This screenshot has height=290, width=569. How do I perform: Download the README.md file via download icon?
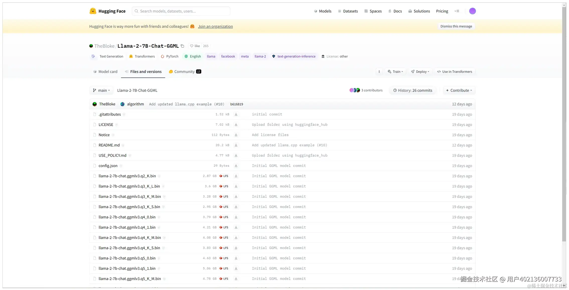pyautogui.click(x=236, y=145)
